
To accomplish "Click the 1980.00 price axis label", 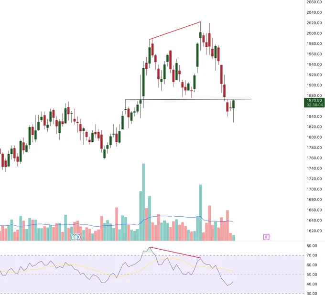I will tap(314, 44).
